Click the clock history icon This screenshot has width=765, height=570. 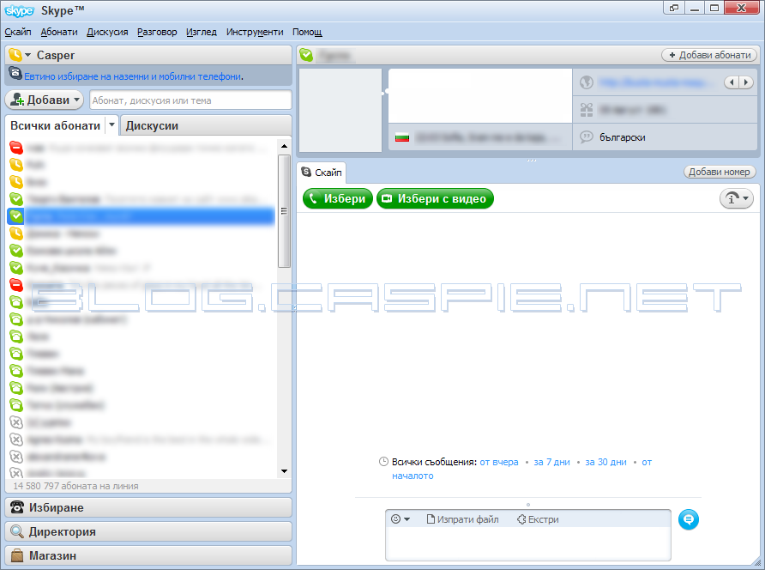click(384, 462)
